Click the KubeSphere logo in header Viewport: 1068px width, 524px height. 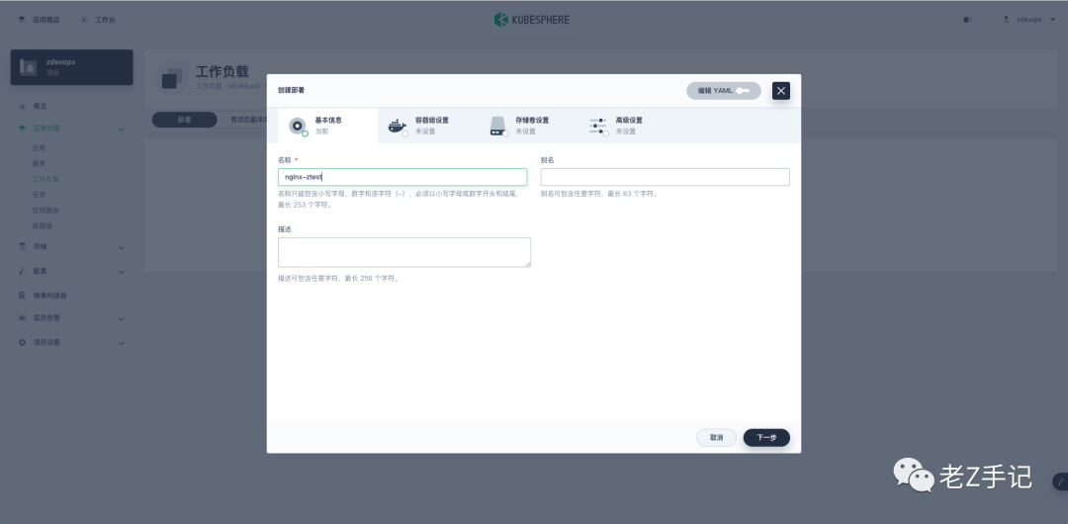pyautogui.click(x=532, y=20)
